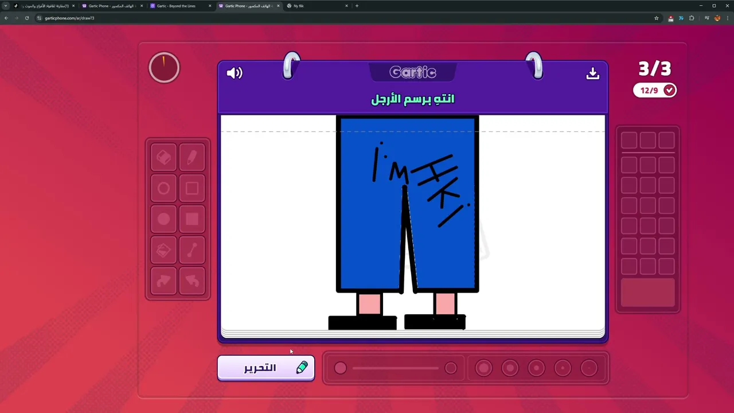Screen dimensions: 734x413
Task: Click the forward navigation arrow
Action: (x=16, y=18)
